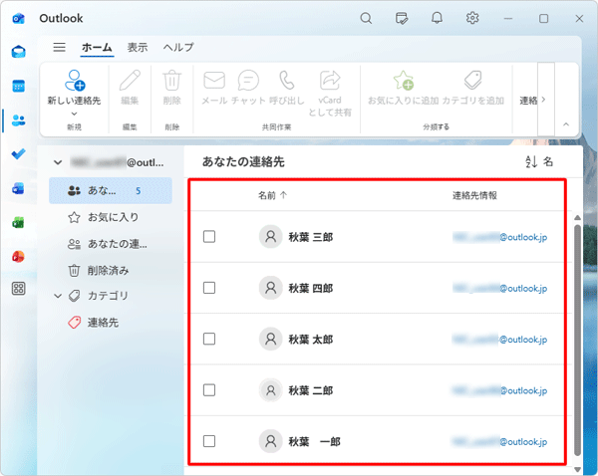Check the box for 秋葉 三郎
This screenshot has width=598, height=476.
(x=209, y=237)
